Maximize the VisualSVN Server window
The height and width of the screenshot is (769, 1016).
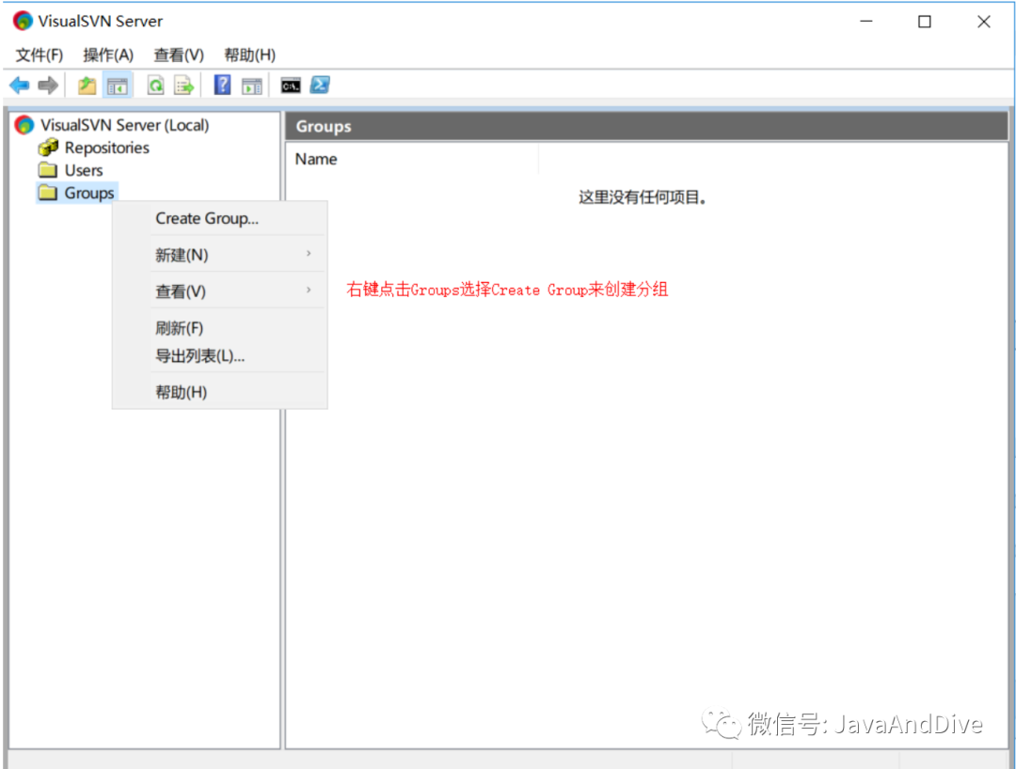click(x=925, y=22)
